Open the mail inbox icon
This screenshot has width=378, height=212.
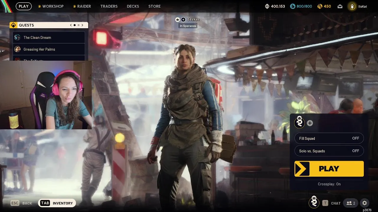tap(340, 6)
